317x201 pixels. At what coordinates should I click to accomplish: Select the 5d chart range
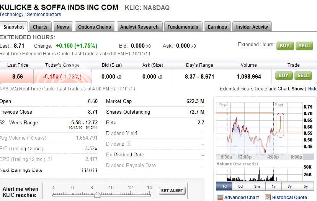coord(240,187)
